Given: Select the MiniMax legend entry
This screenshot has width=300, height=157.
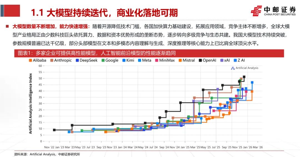Looking at the screenshot, I should pos(165,60).
